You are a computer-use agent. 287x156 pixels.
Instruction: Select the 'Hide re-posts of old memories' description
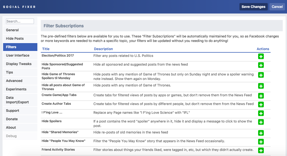(131, 132)
